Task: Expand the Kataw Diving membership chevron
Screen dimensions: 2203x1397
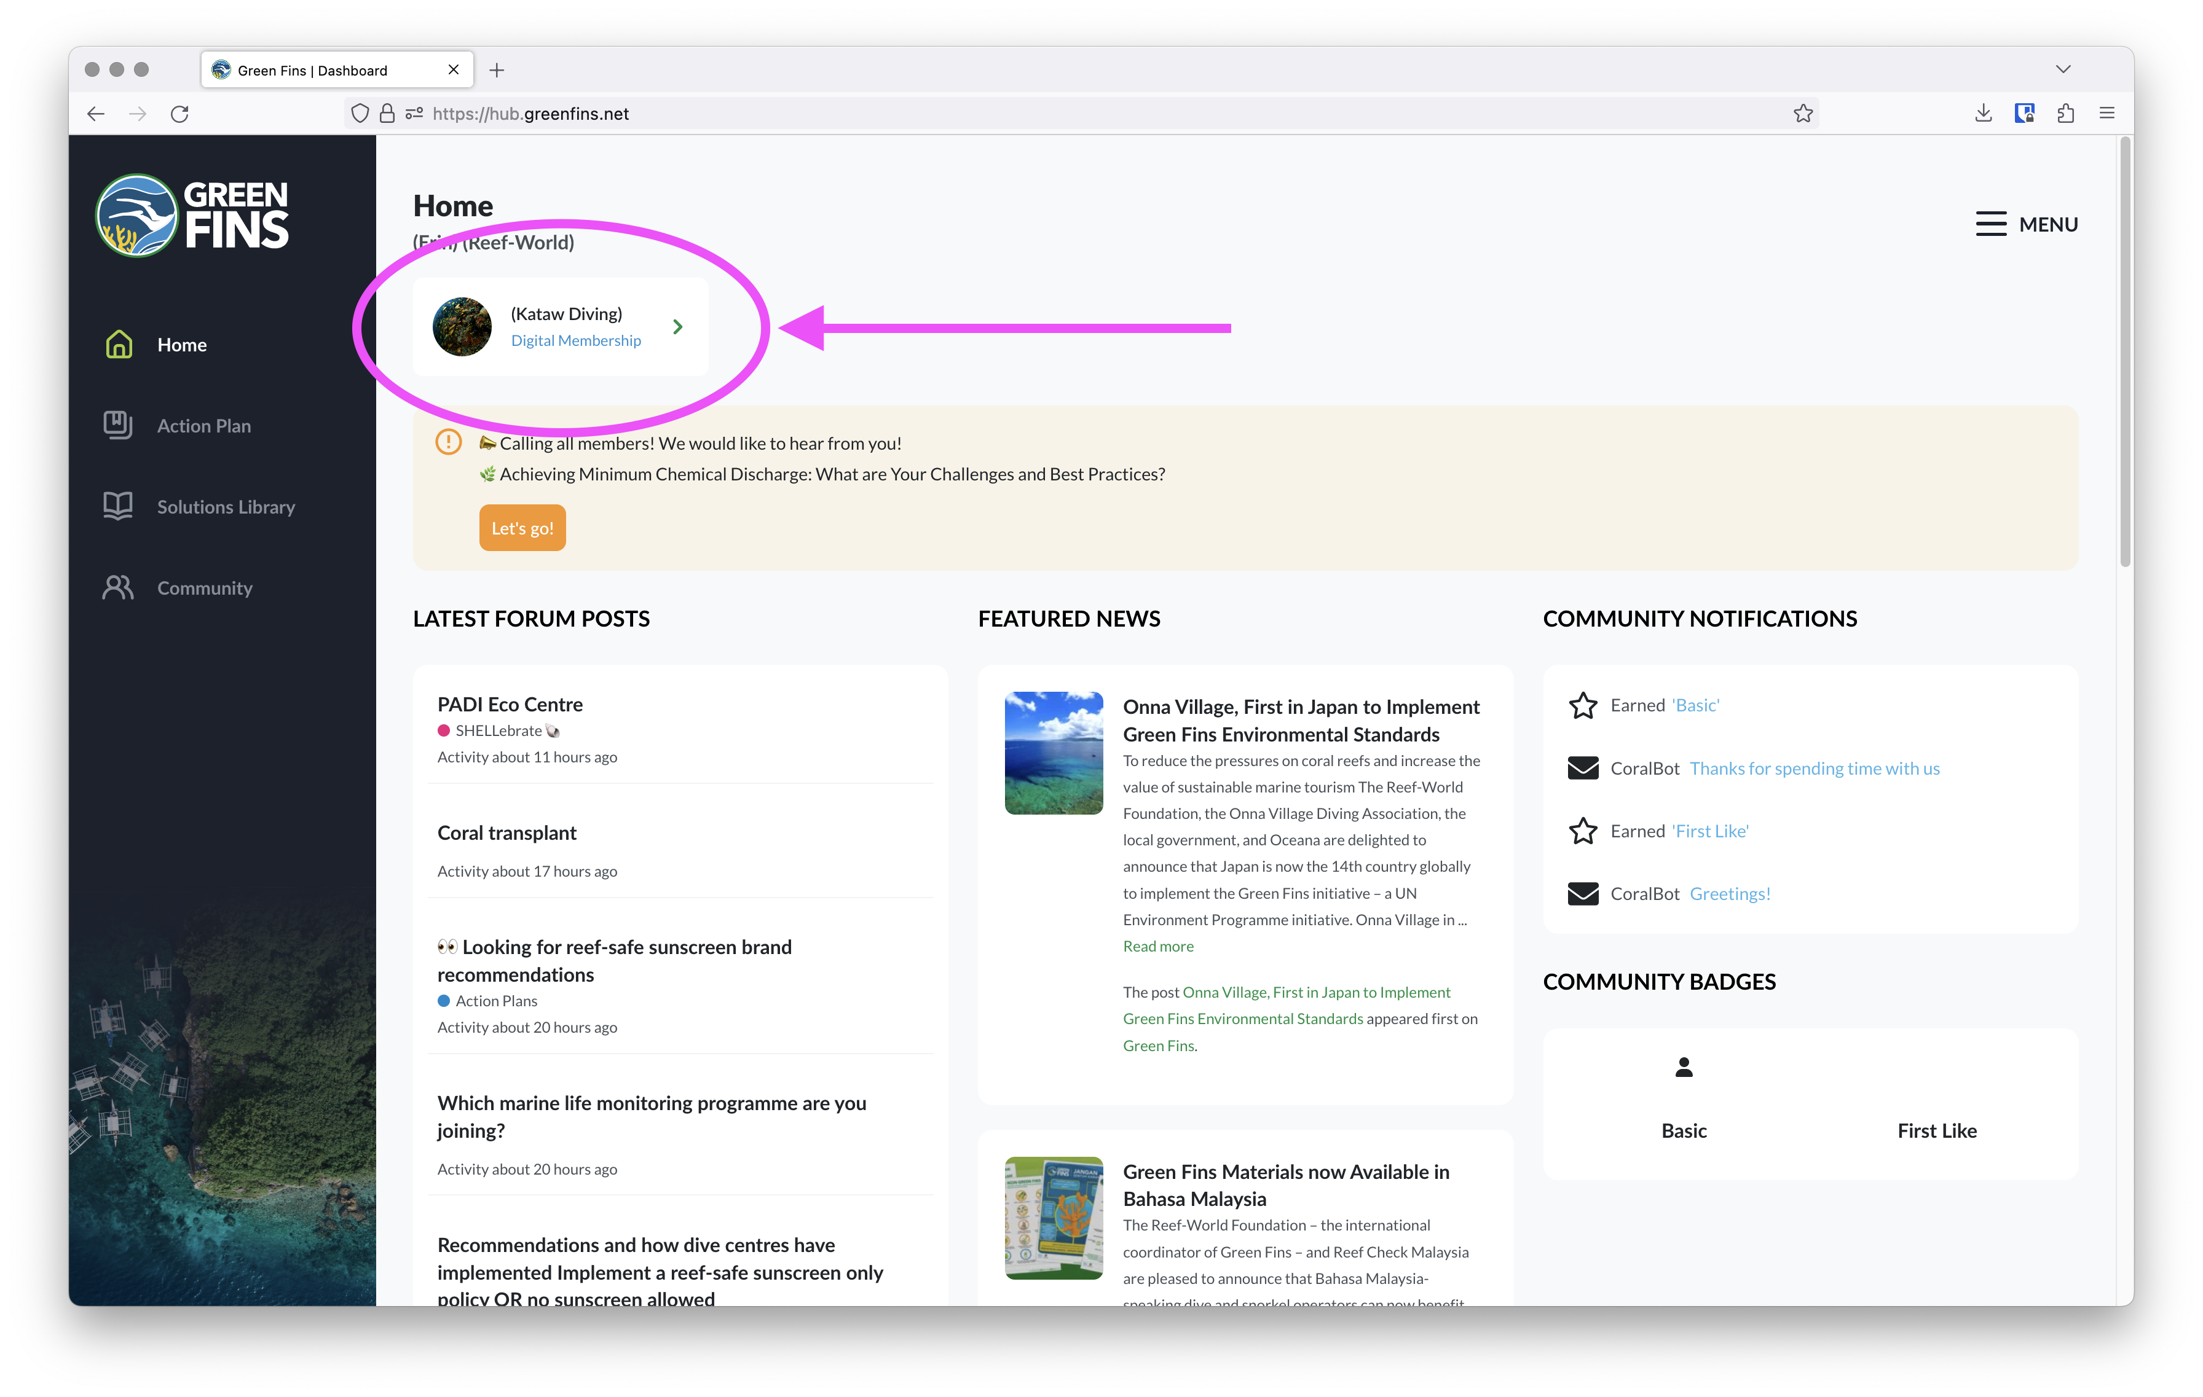Action: pyautogui.click(x=678, y=326)
